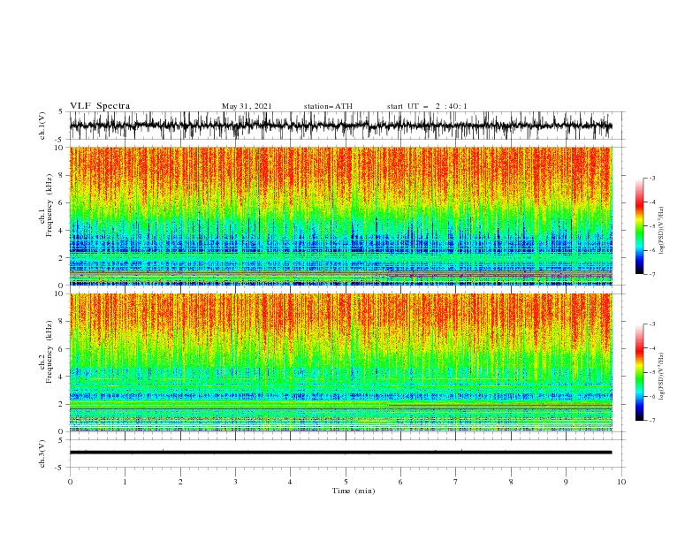
Task: Select the "ch.3(V)" axis label
Action: [x=42, y=453]
